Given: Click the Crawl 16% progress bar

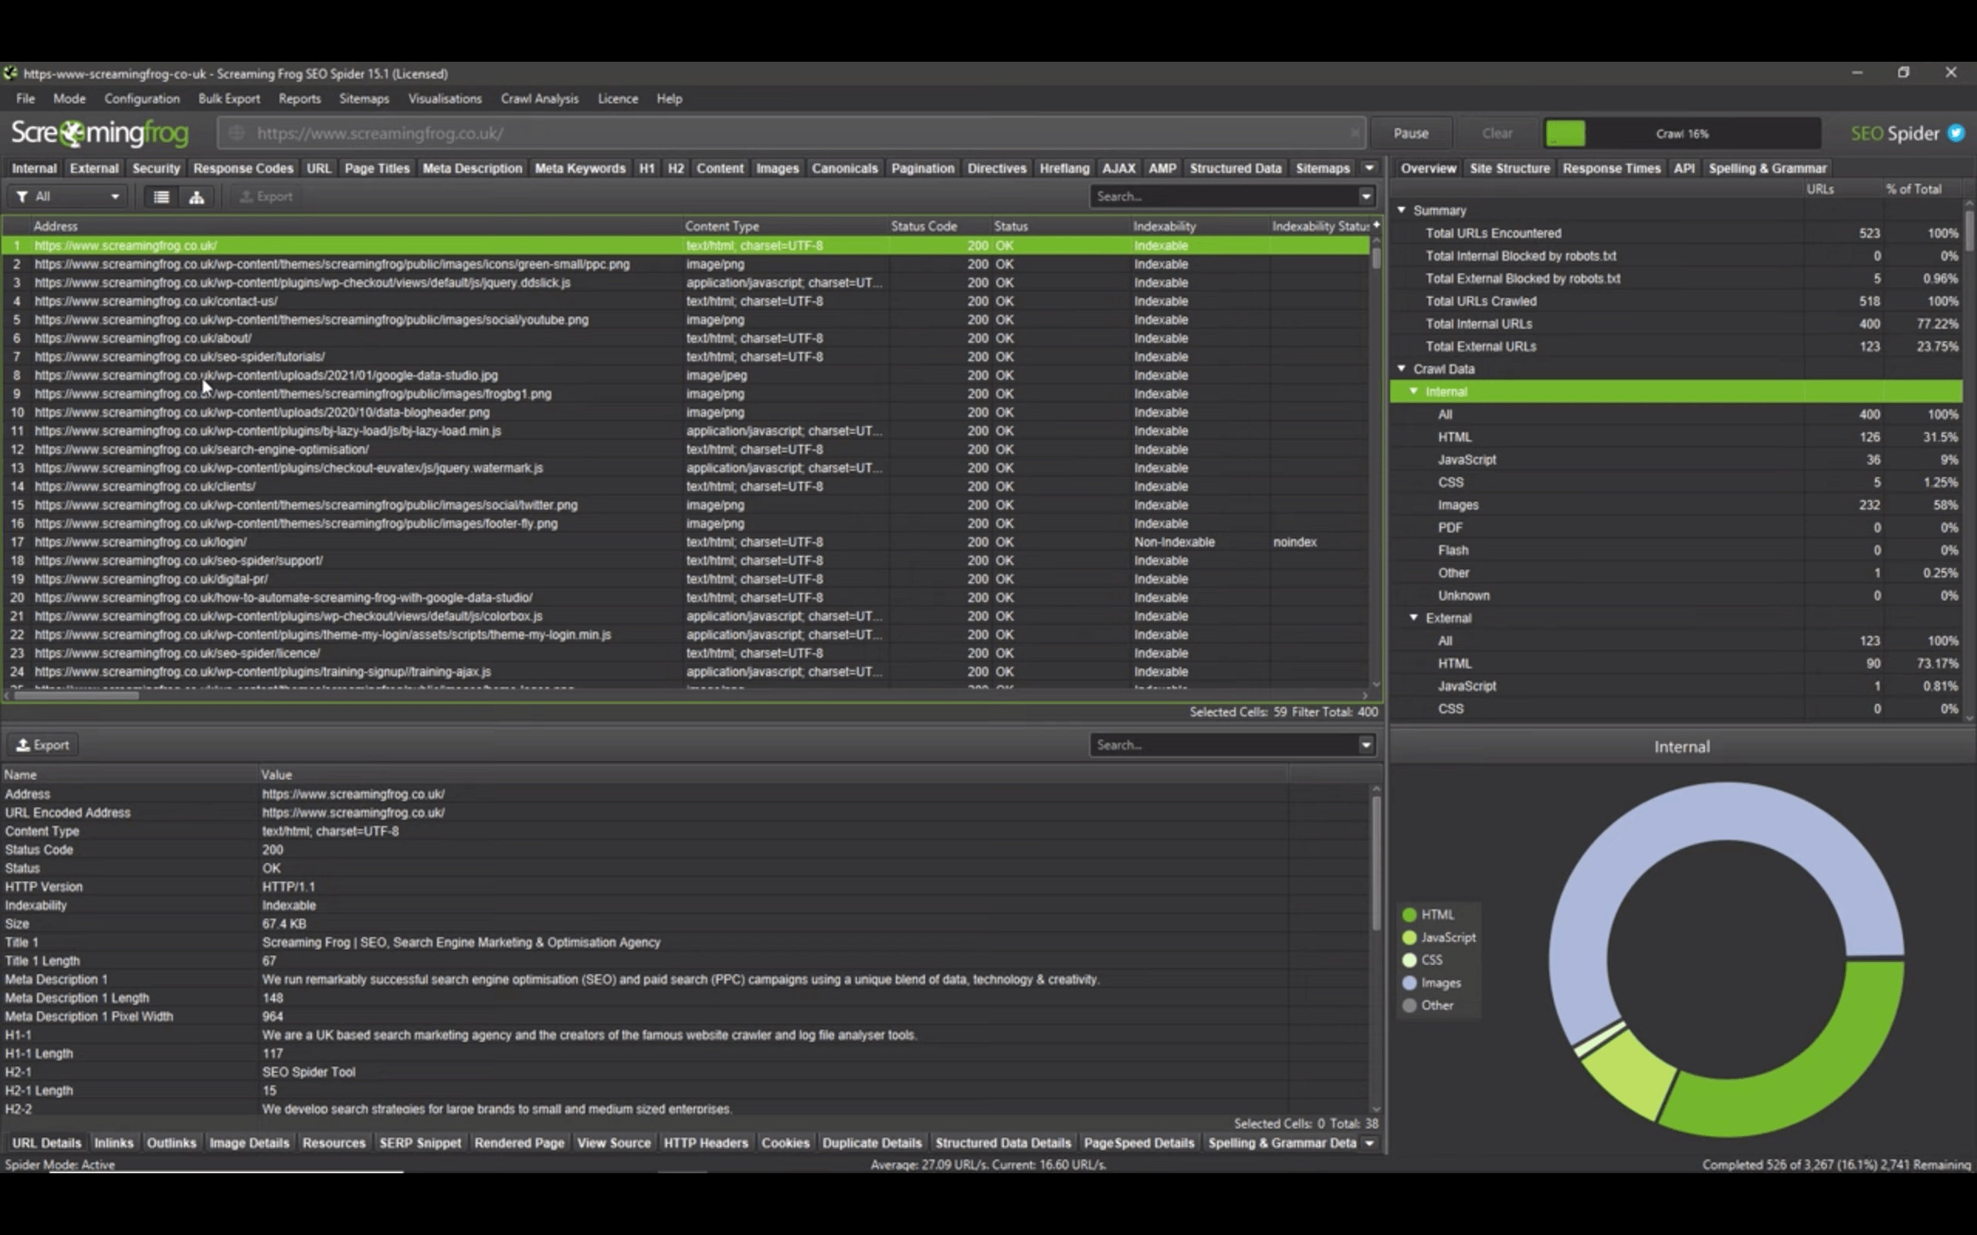Looking at the screenshot, I should pos(1682,133).
